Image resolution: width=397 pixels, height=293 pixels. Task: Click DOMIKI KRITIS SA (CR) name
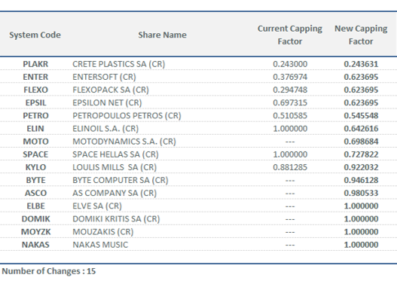pos(116,219)
